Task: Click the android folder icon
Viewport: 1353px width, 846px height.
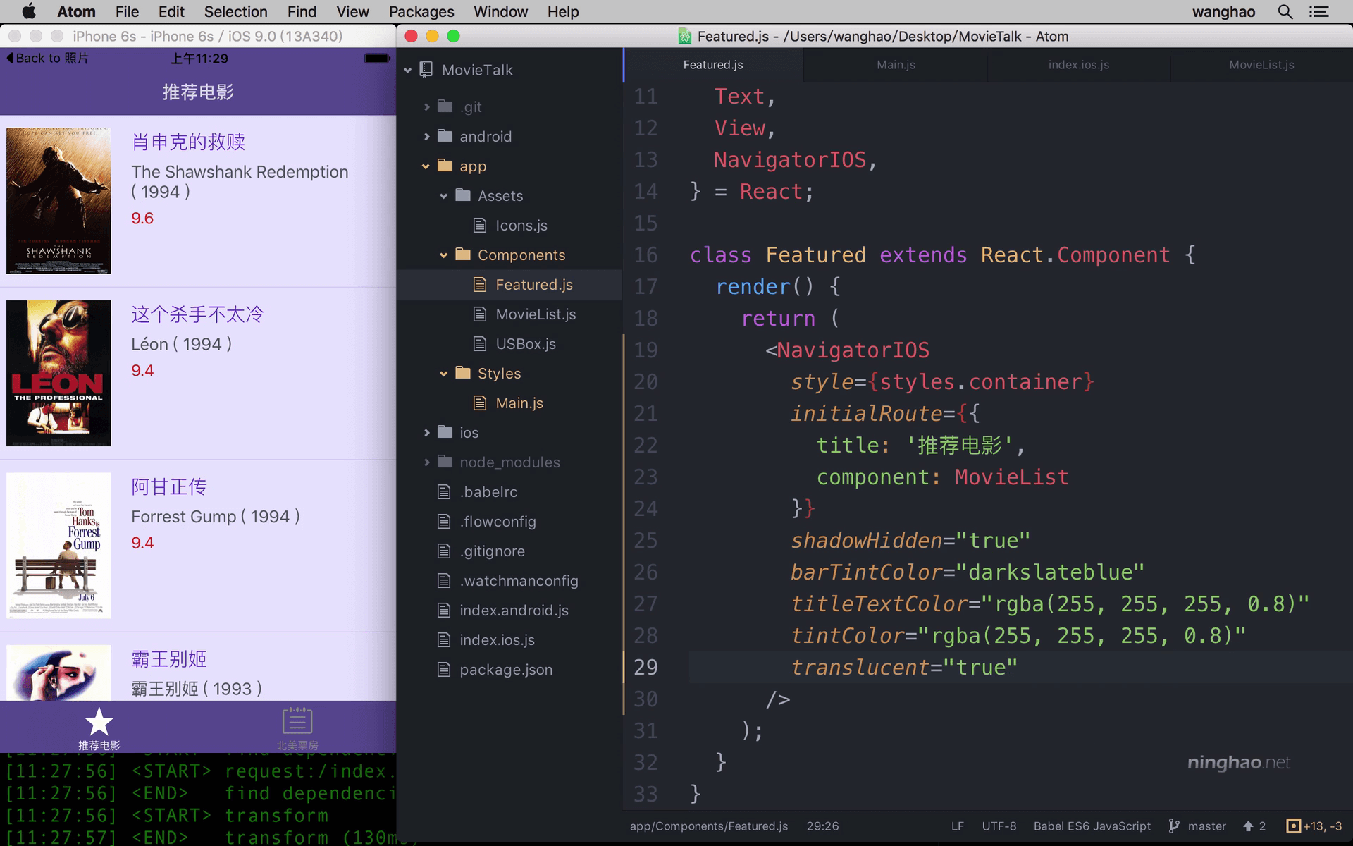Action: [x=445, y=136]
